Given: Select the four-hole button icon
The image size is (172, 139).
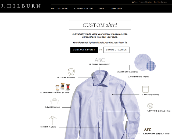Looking at the screenshot, I should tap(150, 106).
